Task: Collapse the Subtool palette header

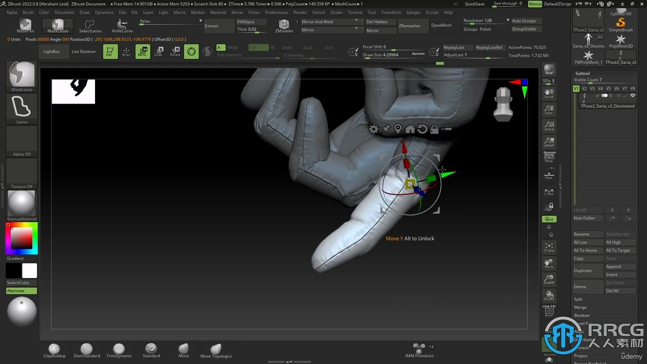Action: tap(582, 73)
